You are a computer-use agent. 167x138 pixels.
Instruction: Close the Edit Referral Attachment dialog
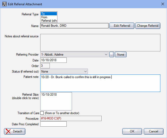click(x=162, y=4)
